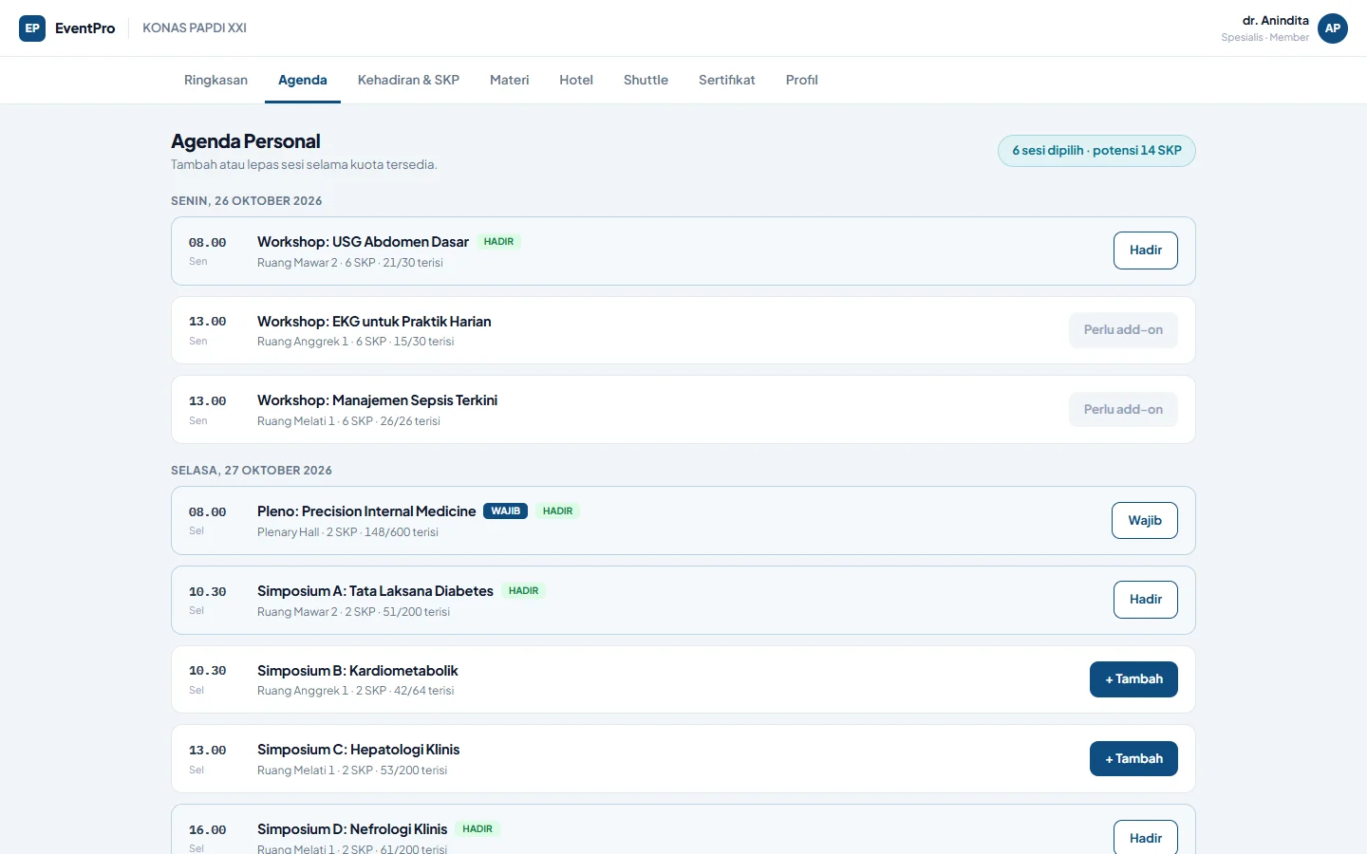Image resolution: width=1367 pixels, height=854 pixels.
Task: Click Ruang Anggrek 1 · 42/64 terisi details
Action: 356,691
